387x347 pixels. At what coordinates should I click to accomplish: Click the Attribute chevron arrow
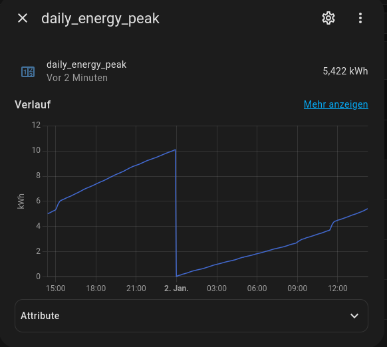click(354, 316)
